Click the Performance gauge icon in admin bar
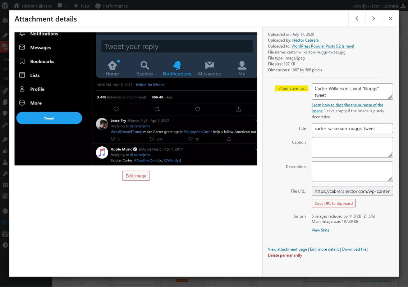Image resolution: width=408 pixels, height=287 pixels. (x=98, y=6)
